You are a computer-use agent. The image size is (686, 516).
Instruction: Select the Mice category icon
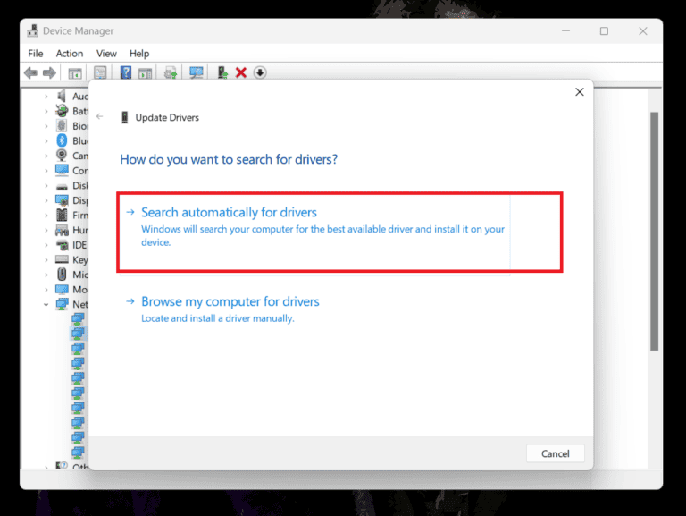[62, 275]
